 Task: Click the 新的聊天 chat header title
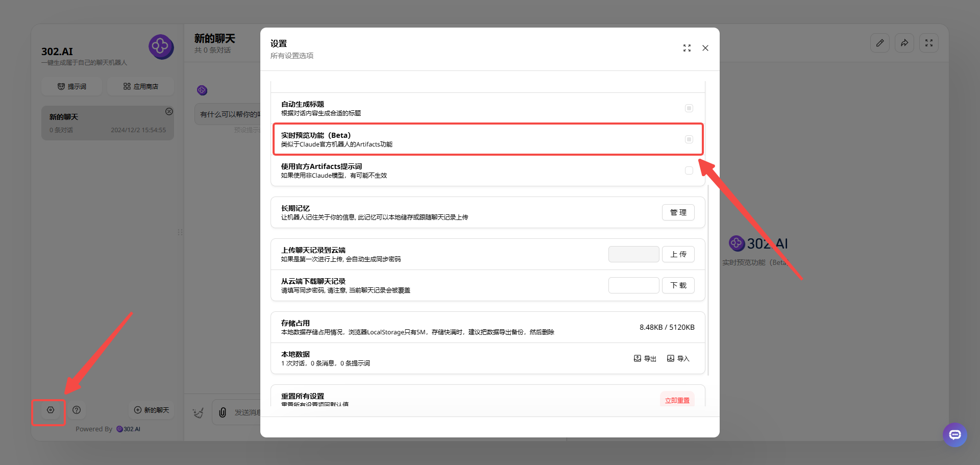pos(214,38)
